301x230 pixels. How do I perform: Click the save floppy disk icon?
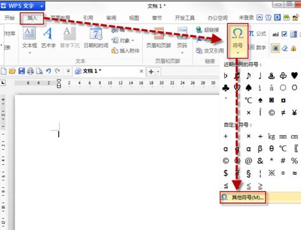coord(22,71)
